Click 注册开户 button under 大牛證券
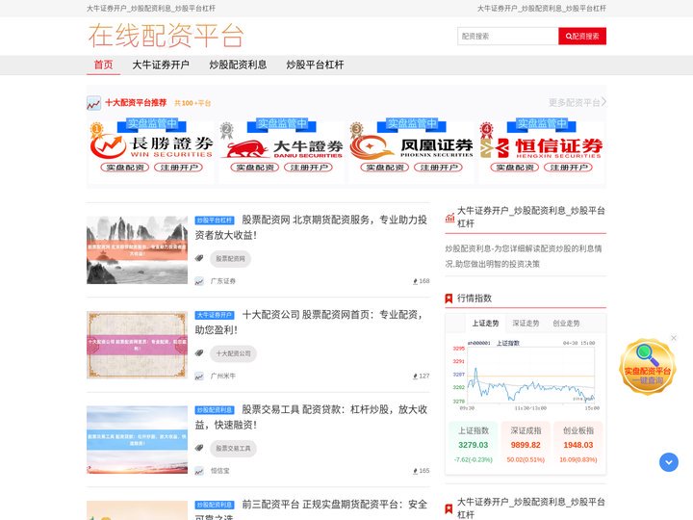This screenshot has width=693, height=520. 309,168
